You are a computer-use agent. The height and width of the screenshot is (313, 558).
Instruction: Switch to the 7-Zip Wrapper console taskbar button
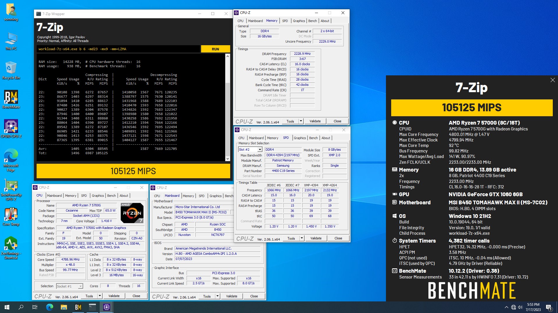click(x=92, y=307)
